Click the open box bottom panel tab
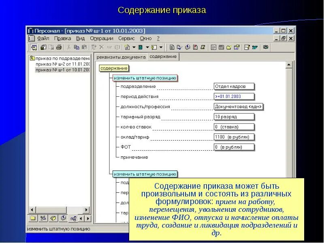The image size is (324, 243). coord(53,218)
